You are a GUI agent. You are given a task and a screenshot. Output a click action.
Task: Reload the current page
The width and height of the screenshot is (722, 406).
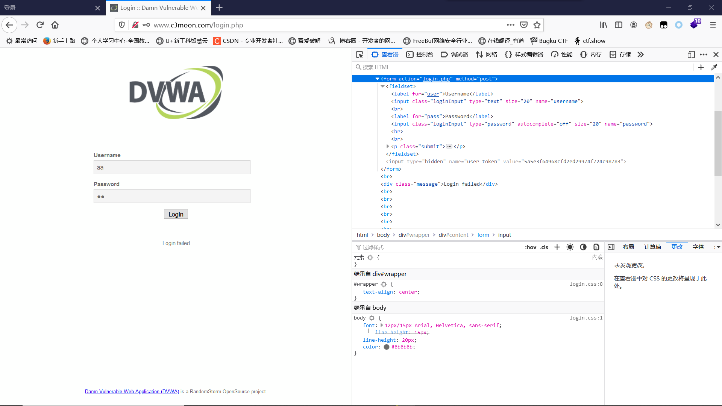pyautogui.click(x=40, y=25)
